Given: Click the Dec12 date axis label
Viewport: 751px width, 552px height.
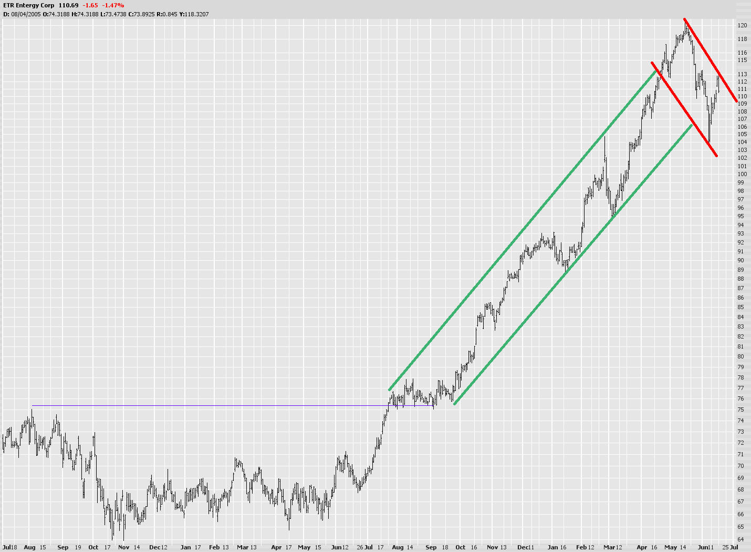Looking at the screenshot, I should pos(158,547).
